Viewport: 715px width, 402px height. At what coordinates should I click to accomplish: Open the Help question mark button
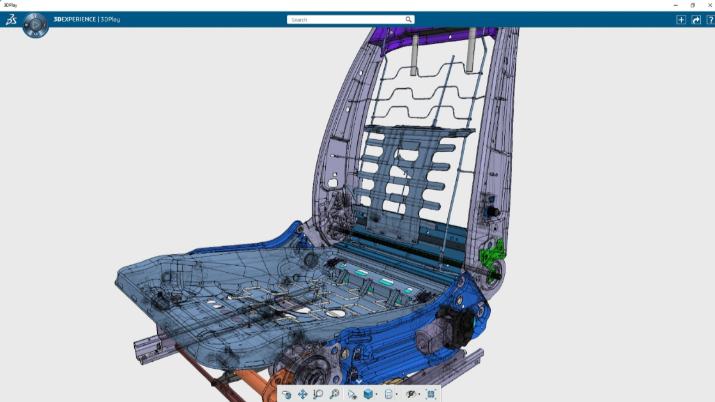[x=709, y=20]
